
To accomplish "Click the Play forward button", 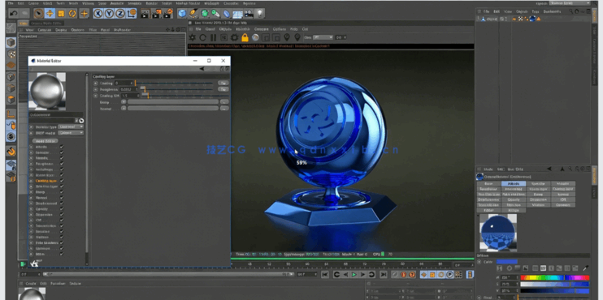I will click(x=354, y=275).
